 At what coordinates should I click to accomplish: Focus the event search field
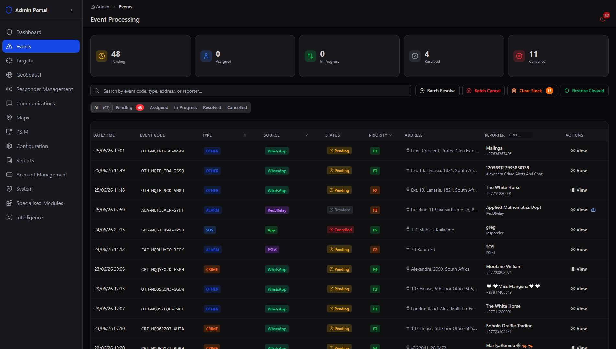(x=251, y=91)
